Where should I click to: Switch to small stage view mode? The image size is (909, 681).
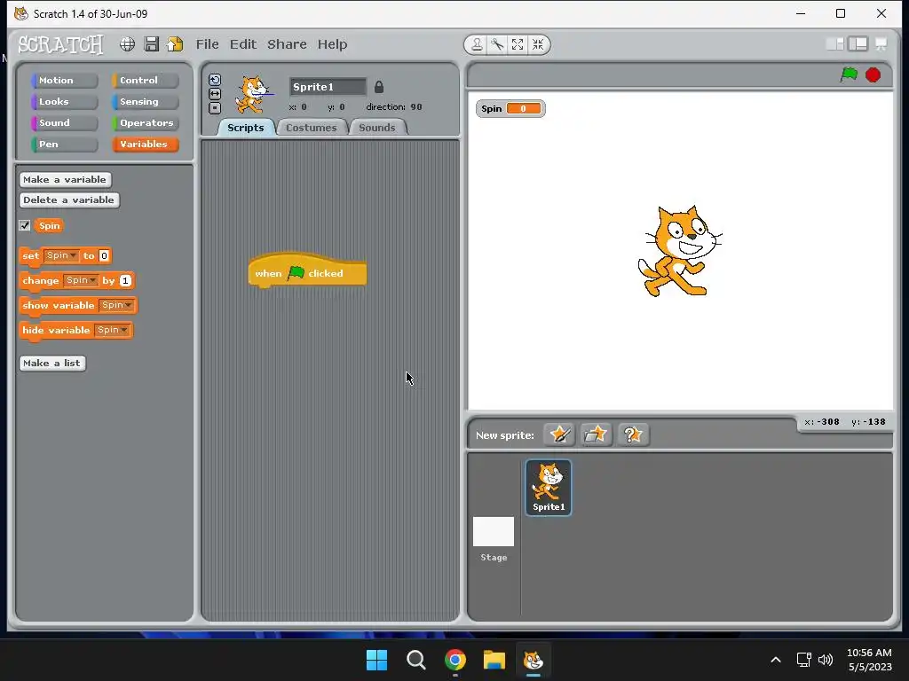tap(834, 44)
